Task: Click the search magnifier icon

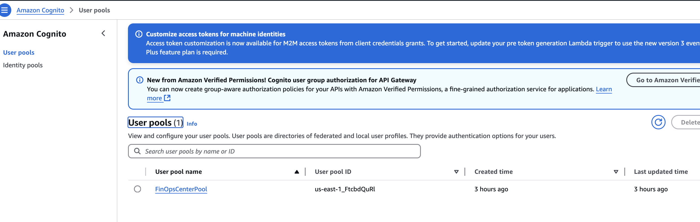Action: tap(137, 151)
